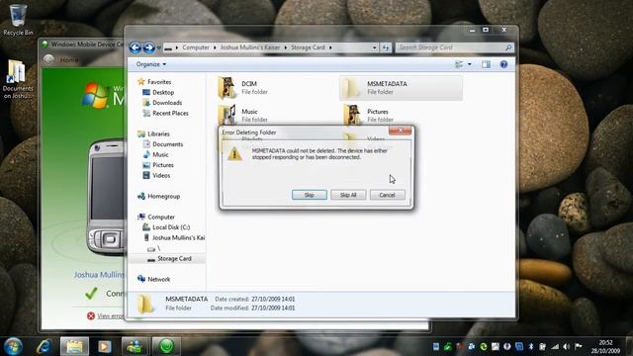Switch to Windows Explorer taskbar button
This screenshot has width=633, height=356.
coord(75,346)
